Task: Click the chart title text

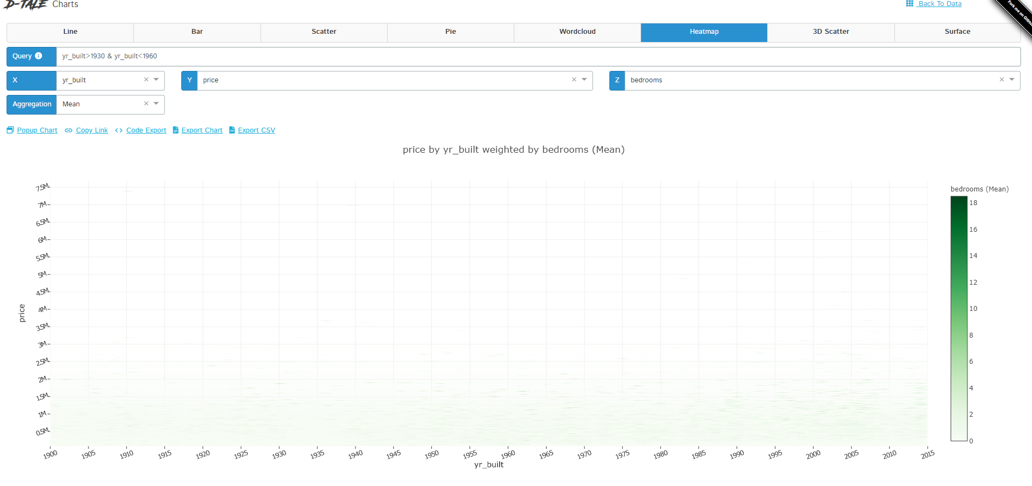Action: pos(513,149)
